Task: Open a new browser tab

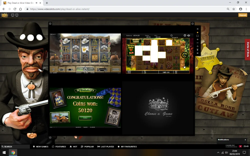Action: 47,3
